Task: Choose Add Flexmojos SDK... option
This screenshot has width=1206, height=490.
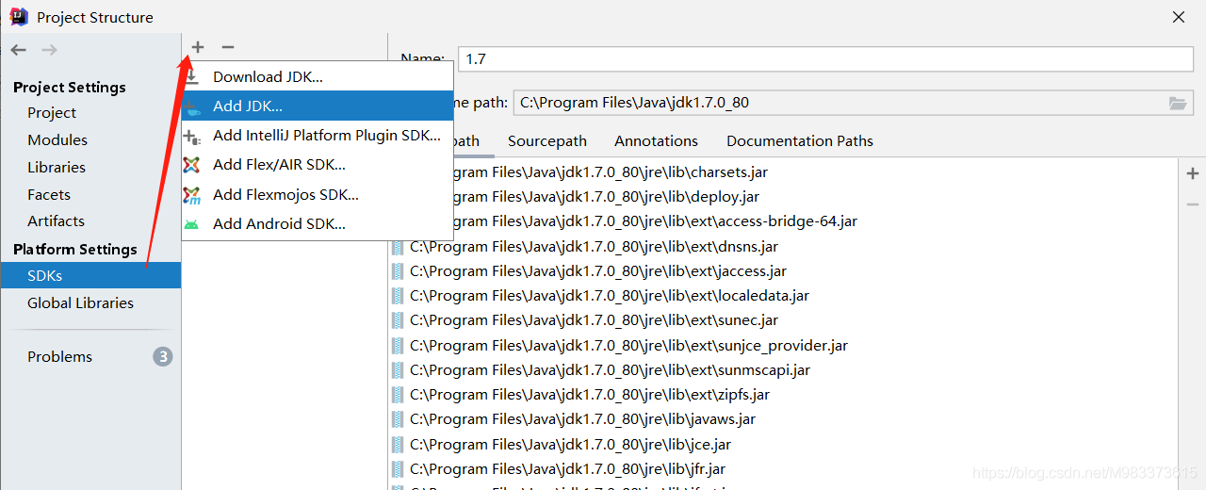Action: (318, 195)
